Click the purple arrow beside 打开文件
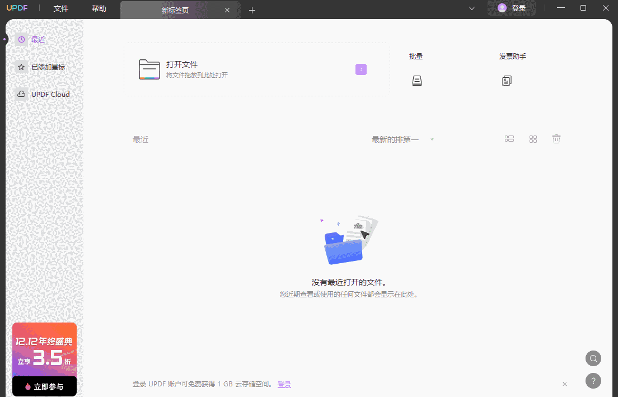 pos(361,69)
